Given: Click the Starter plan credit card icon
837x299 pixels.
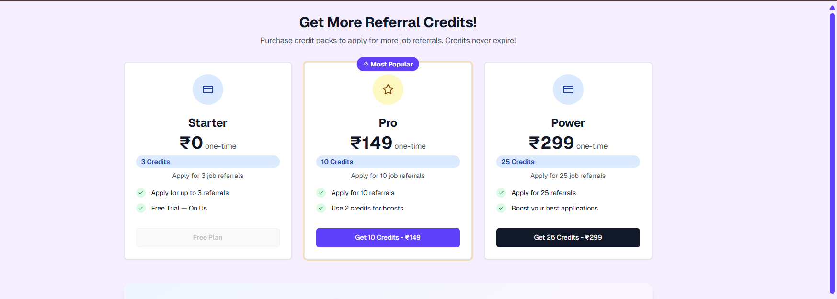Looking at the screenshot, I should (x=208, y=89).
